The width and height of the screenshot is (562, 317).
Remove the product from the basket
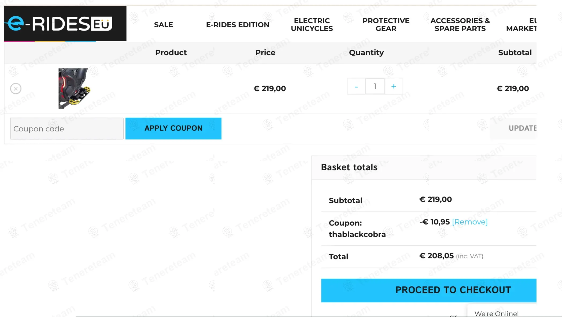pos(16,89)
